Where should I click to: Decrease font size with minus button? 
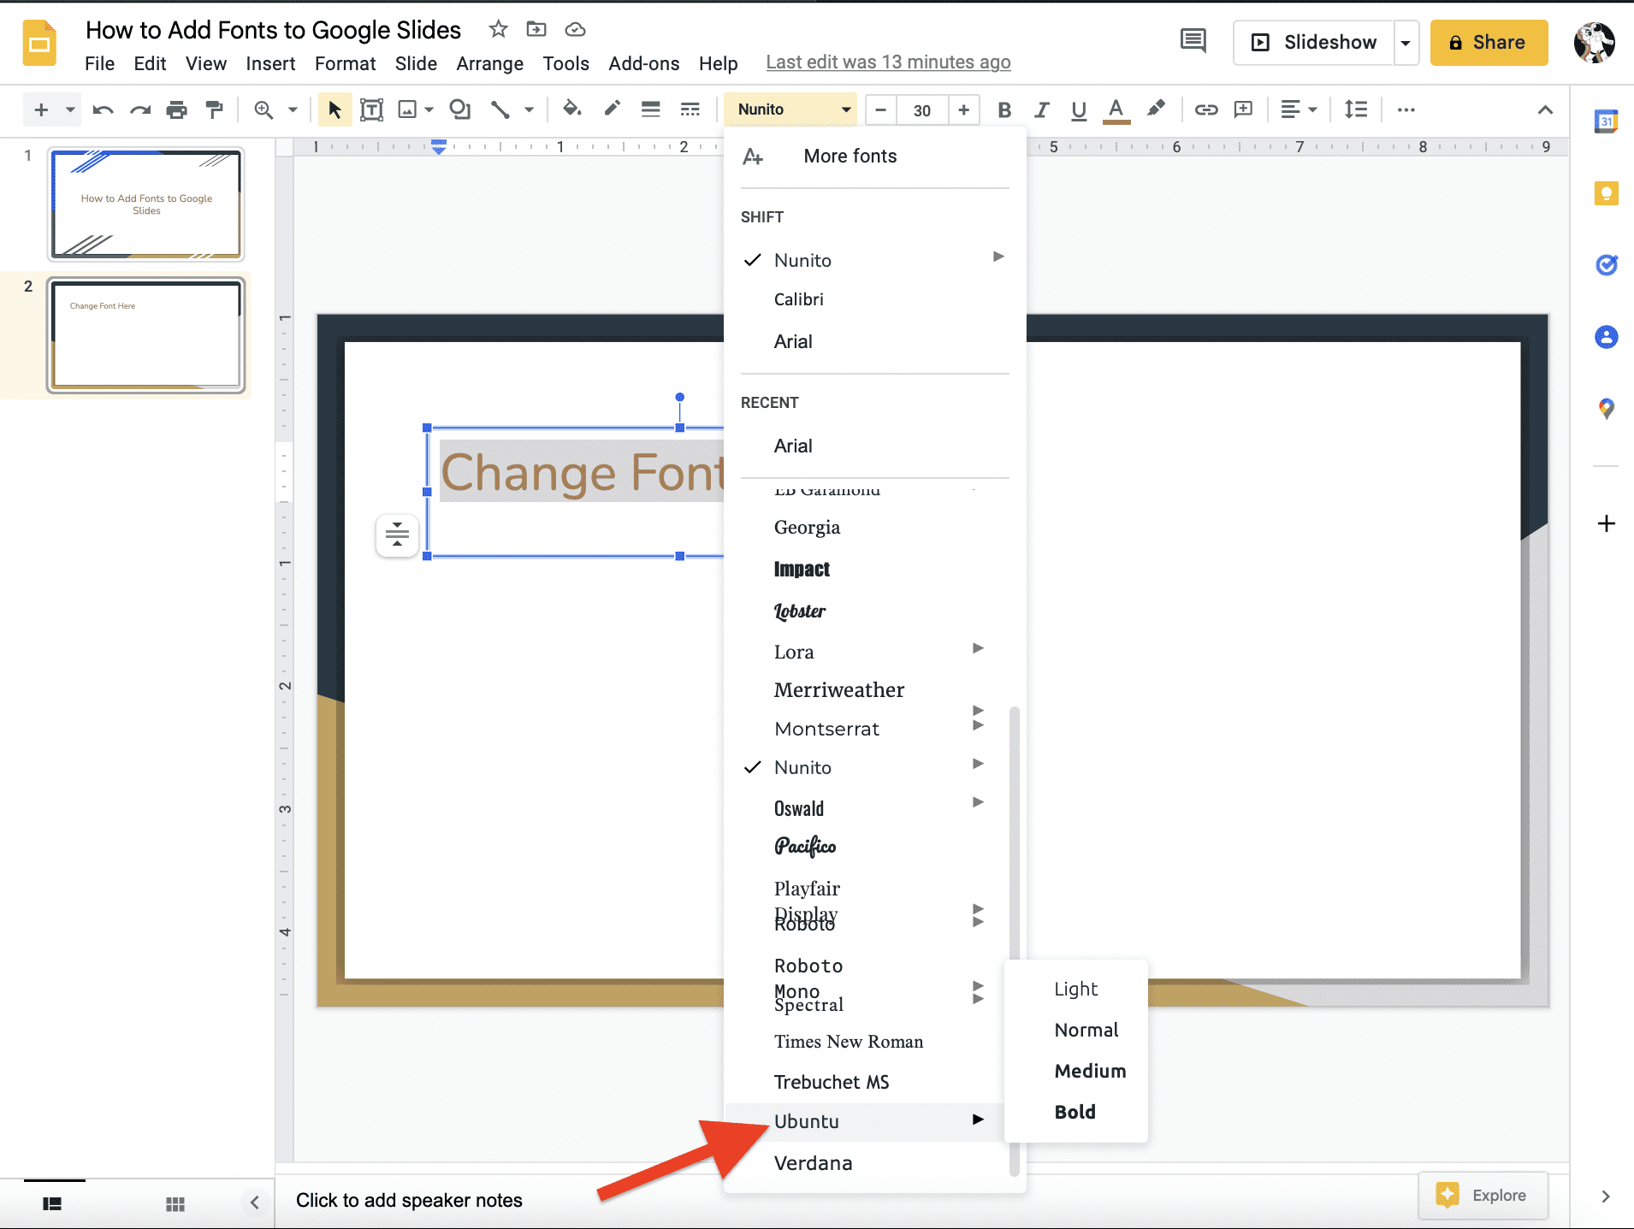880,109
